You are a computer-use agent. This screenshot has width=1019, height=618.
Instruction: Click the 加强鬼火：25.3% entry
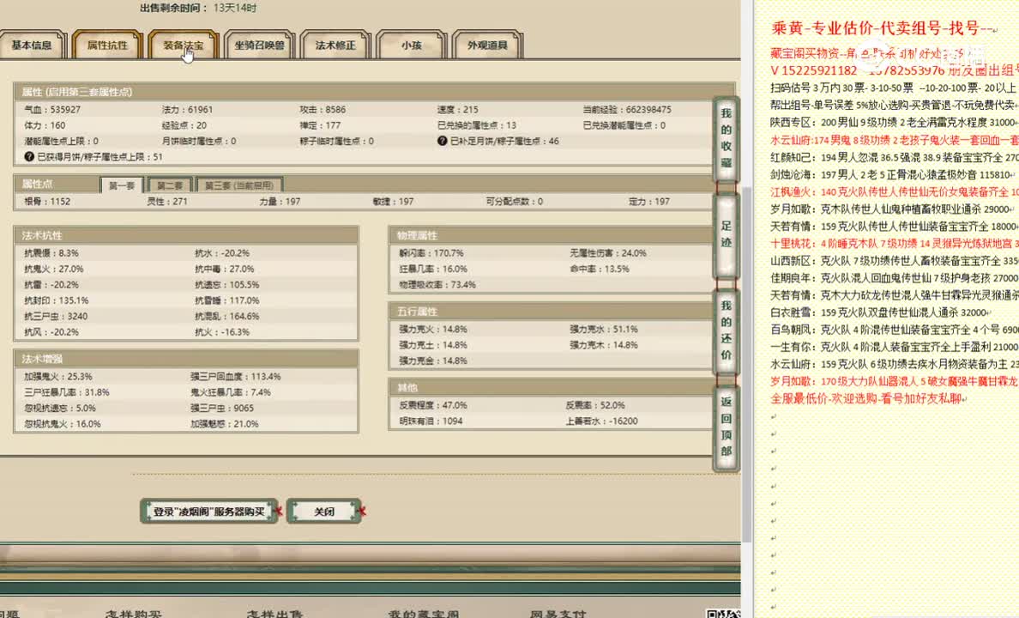point(58,377)
